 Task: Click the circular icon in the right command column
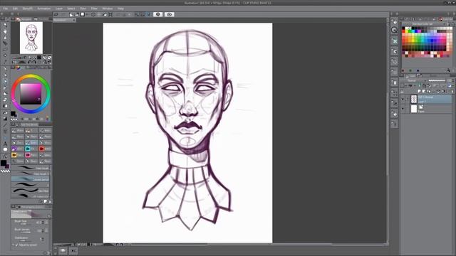point(394,30)
